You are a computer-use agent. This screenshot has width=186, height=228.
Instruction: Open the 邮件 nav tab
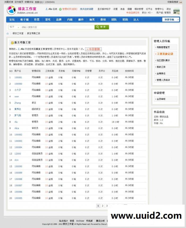[81, 19]
